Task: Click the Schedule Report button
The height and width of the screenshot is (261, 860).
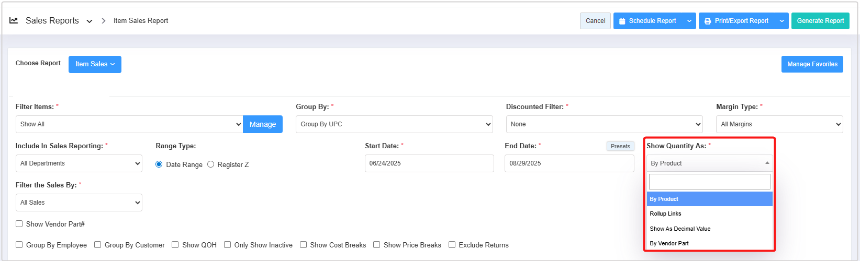Action: (x=647, y=21)
